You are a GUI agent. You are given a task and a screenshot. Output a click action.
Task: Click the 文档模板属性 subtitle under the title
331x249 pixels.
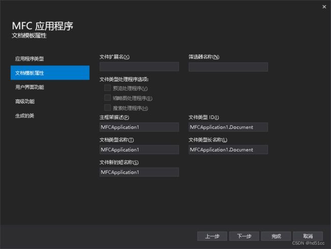coord(29,36)
